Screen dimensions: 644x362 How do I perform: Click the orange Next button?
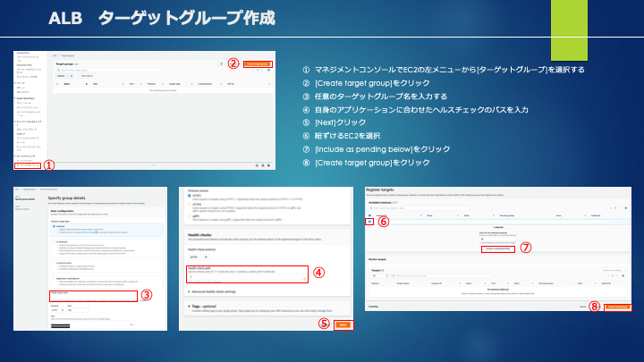[343, 325]
